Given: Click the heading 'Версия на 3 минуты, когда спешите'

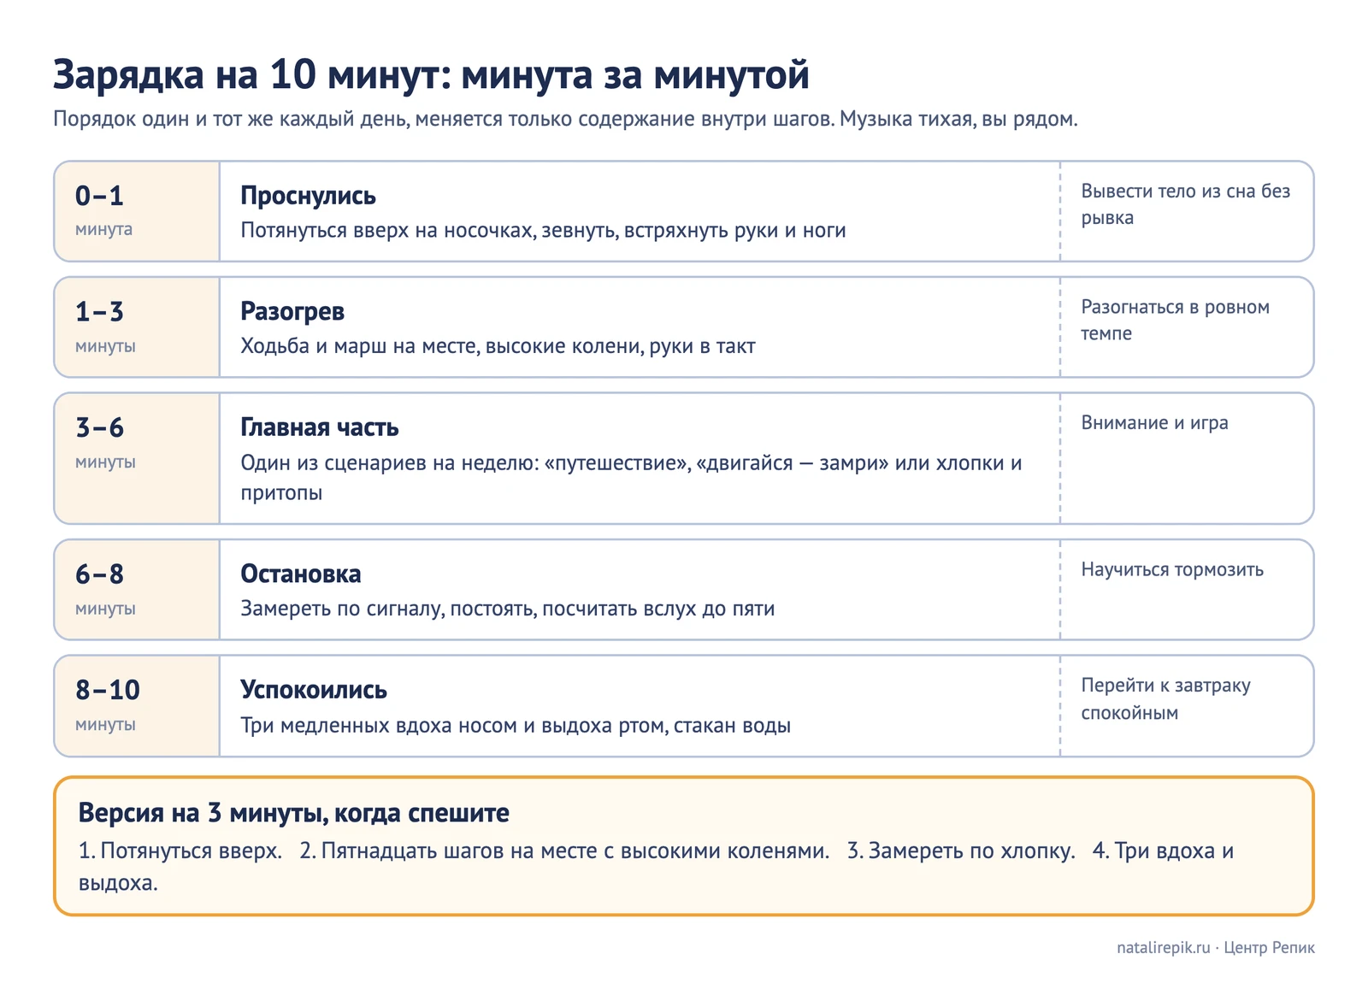Looking at the screenshot, I should 293,813.
